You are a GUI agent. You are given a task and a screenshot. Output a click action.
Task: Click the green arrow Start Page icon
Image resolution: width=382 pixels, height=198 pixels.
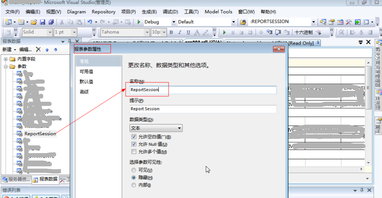click(357, 22)
